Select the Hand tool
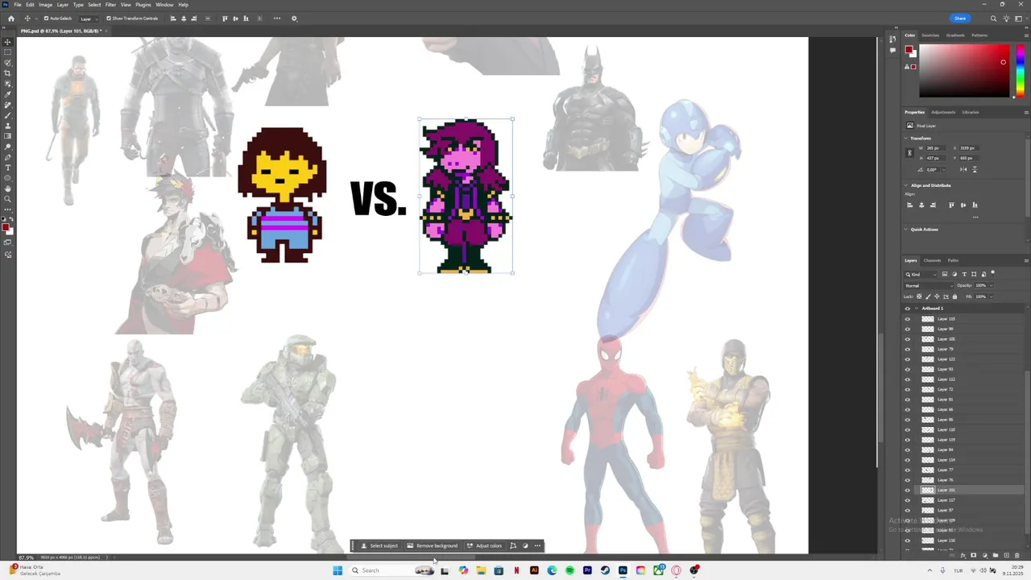Screen dimensions: 1031x580 click(x=8, y=188)
